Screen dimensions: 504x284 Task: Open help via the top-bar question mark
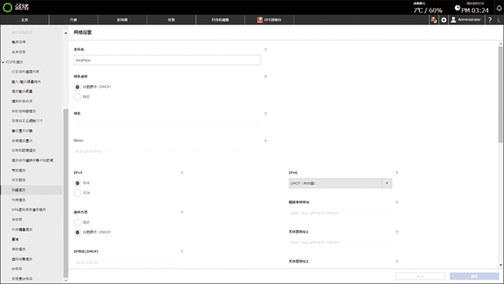(490, 20)
